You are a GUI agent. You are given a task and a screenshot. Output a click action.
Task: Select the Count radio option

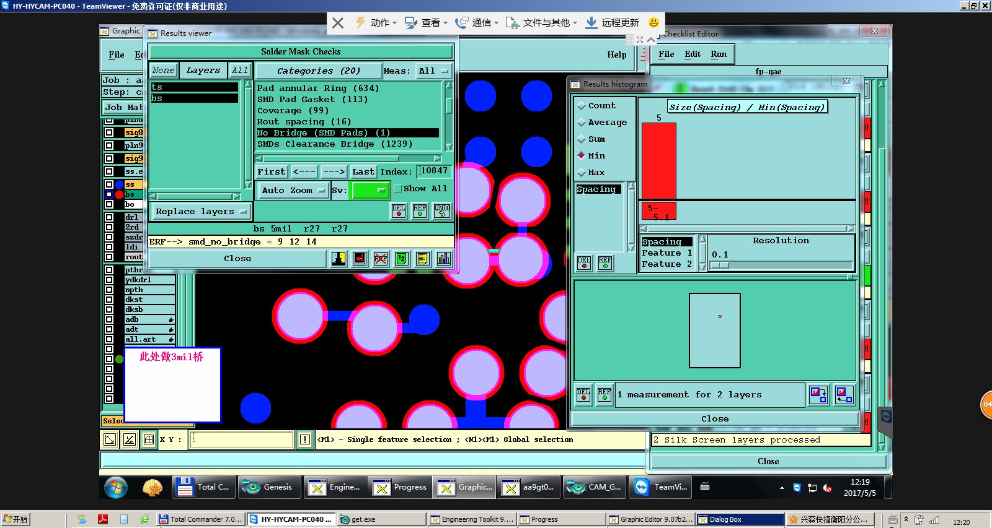582,106
